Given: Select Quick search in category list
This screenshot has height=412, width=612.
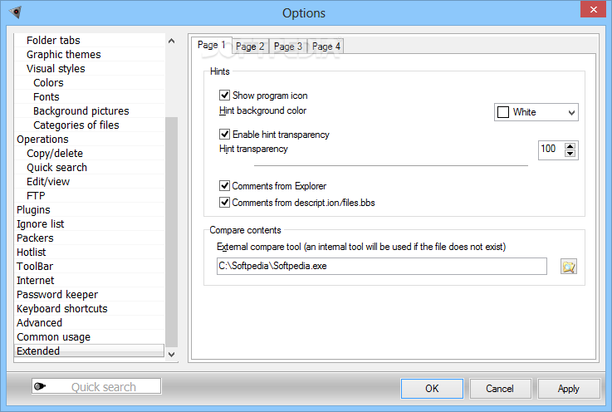Looking at the screenshot, I should [90, 167].
